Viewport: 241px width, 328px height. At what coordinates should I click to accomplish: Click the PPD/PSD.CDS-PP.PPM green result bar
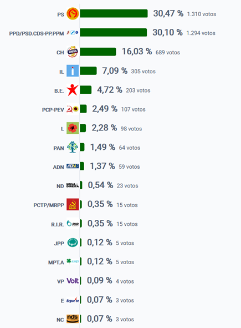[x=113, y=32]
